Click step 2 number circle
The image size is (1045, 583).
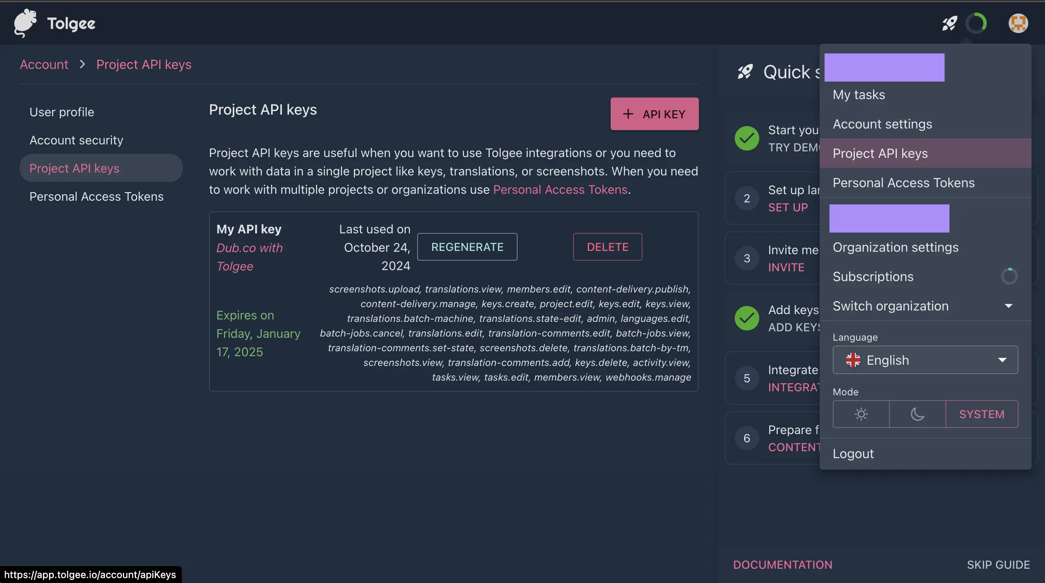tap(747, 198)
